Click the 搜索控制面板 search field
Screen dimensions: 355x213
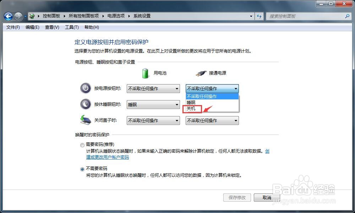[x=306, y=16]
